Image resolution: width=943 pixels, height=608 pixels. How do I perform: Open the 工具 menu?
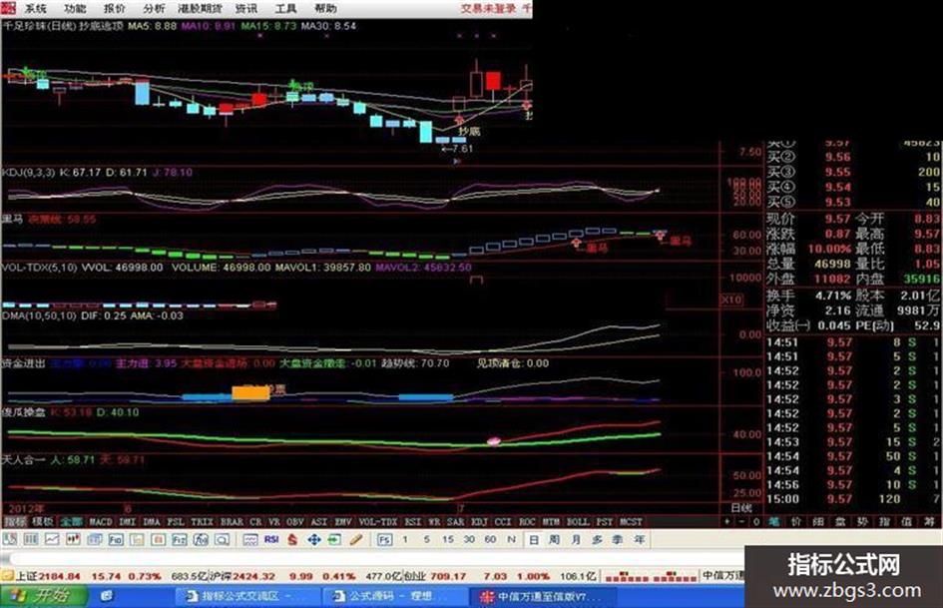coord(285,8)
